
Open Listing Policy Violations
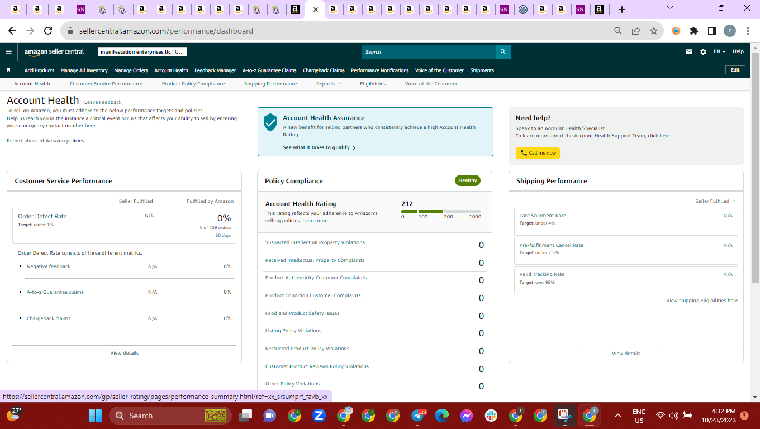pos(293,331)
